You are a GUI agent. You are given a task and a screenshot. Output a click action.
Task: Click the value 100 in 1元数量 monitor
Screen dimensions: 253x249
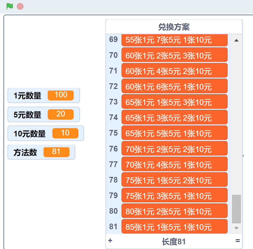point(61,95)
